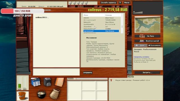The width and height of the screenshot is (180, 101).
Task: Open the orange notebook
Action: pos(59,82)
